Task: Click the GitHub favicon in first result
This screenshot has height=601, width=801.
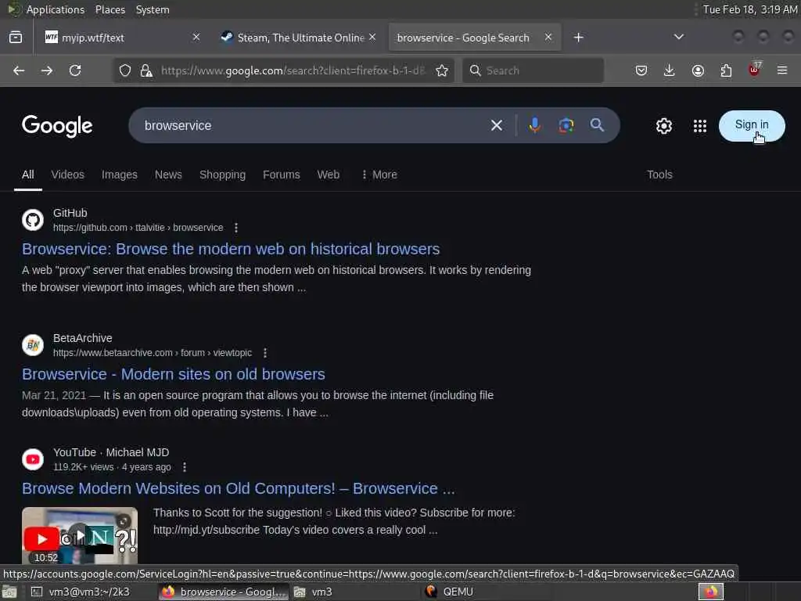Action: pos(33,220)
